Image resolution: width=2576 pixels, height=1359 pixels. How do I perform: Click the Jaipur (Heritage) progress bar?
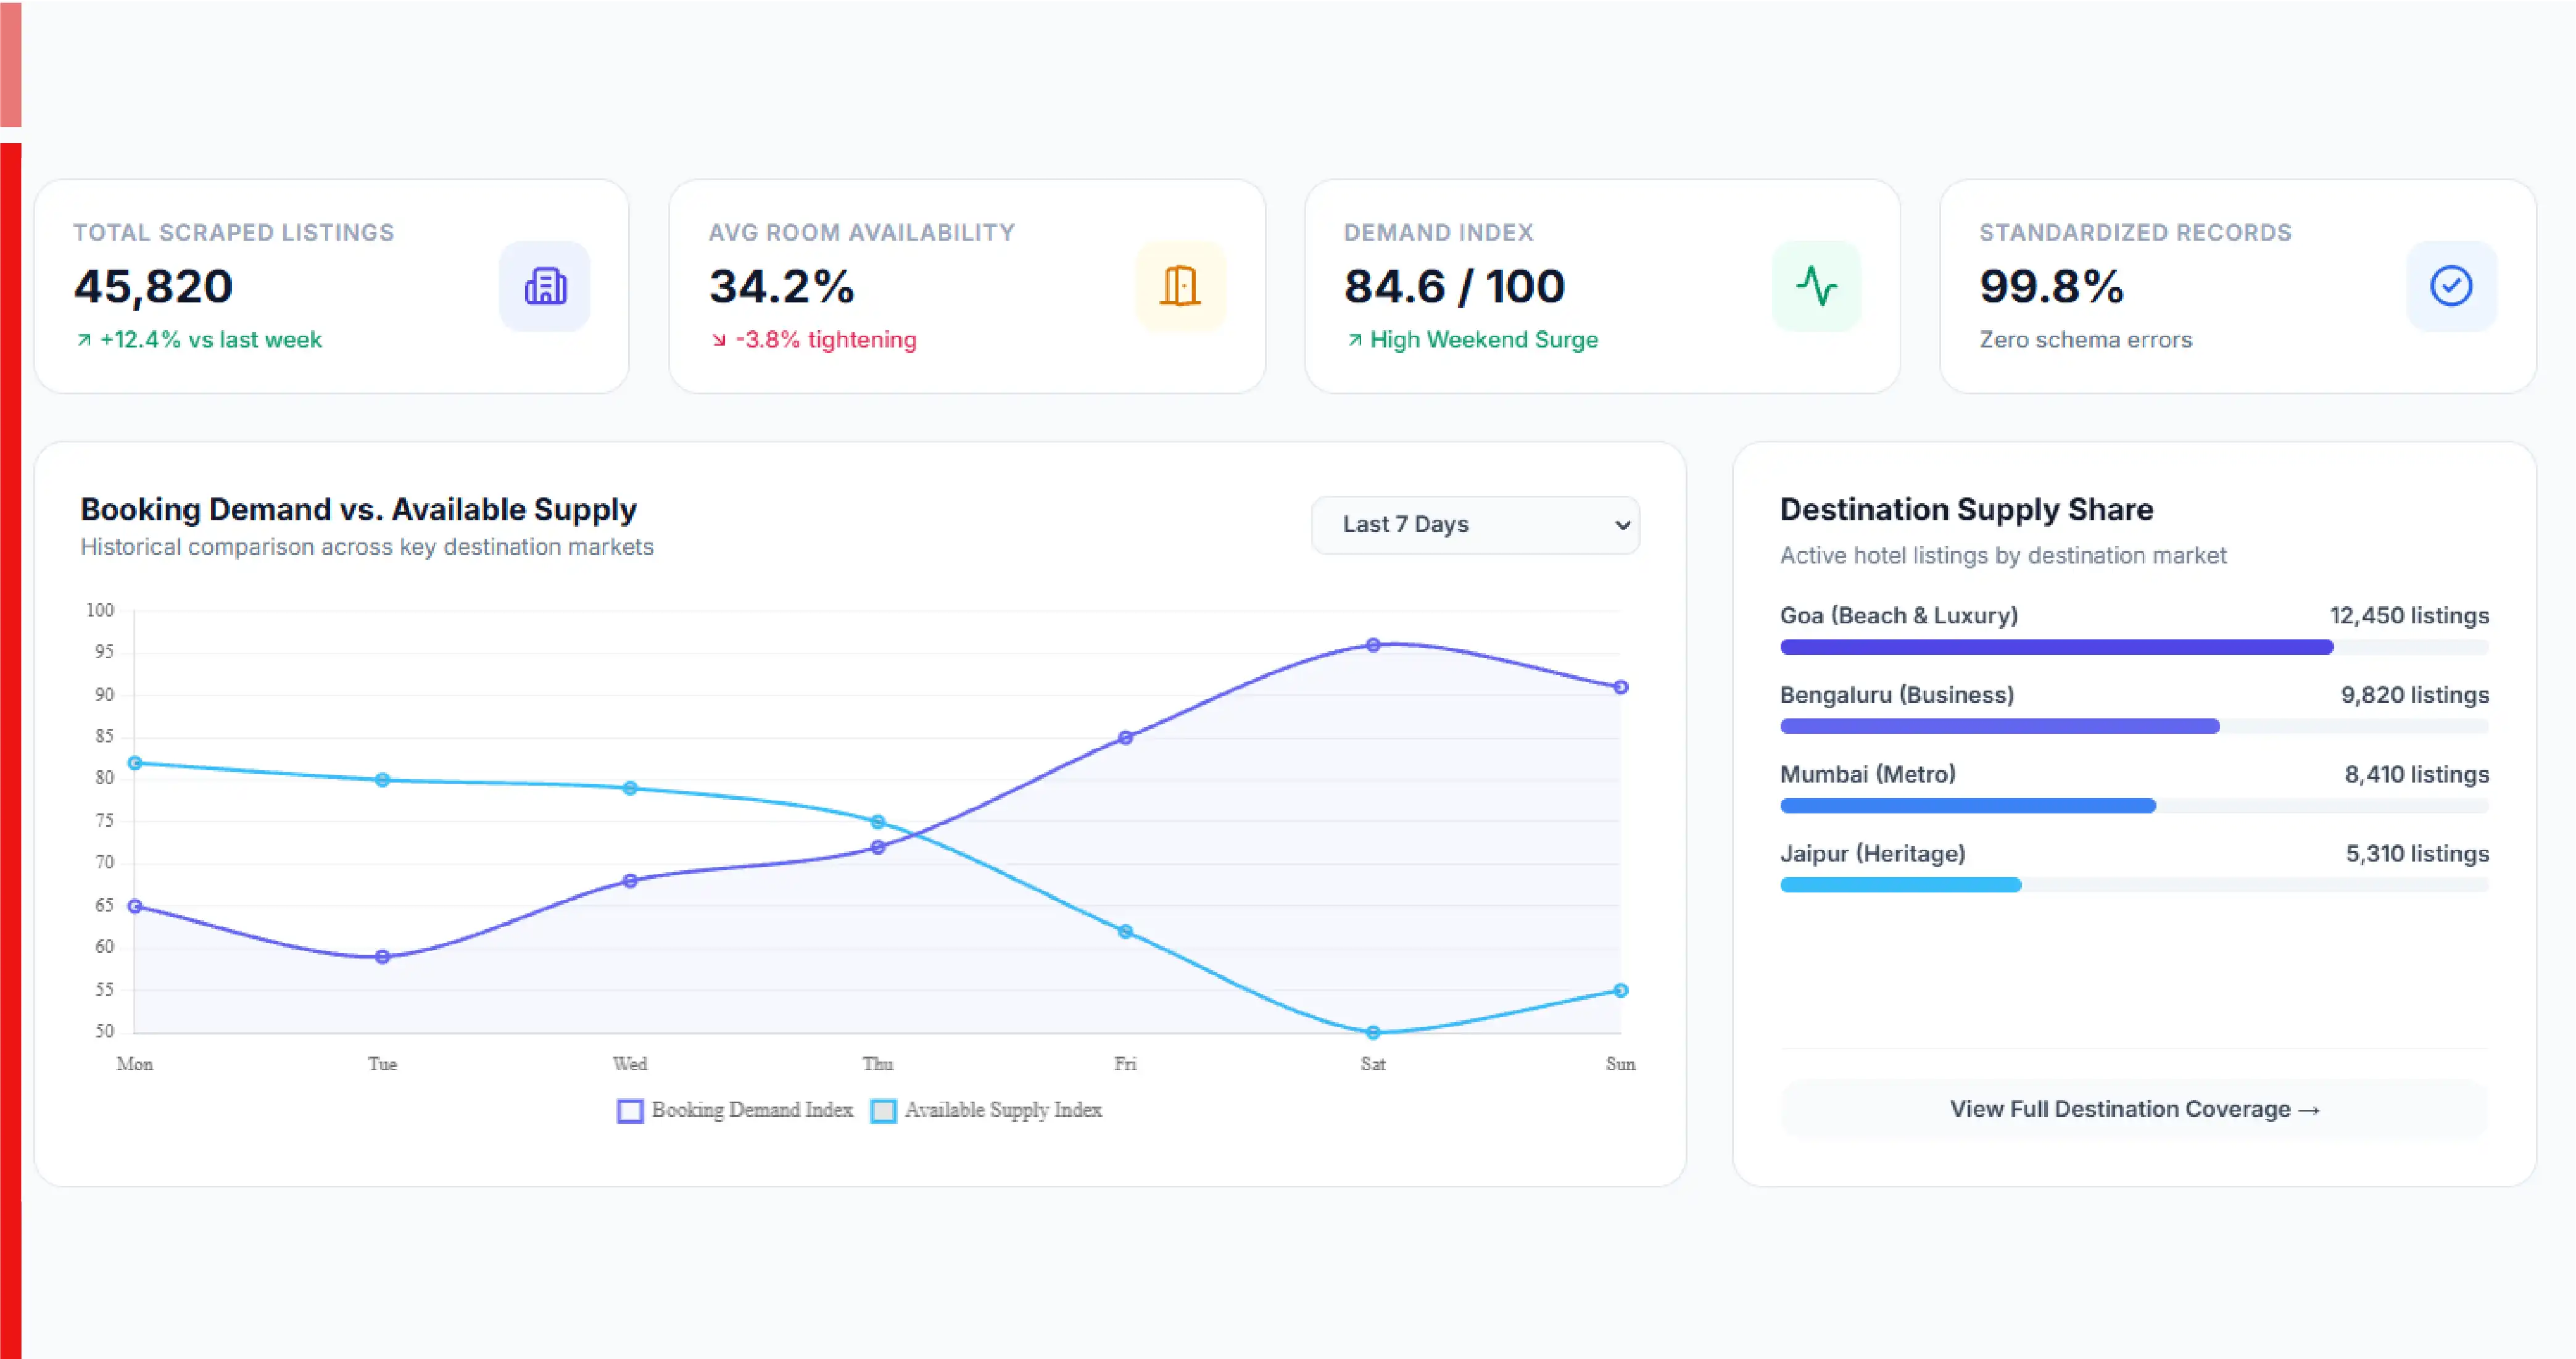(2134, 885)
